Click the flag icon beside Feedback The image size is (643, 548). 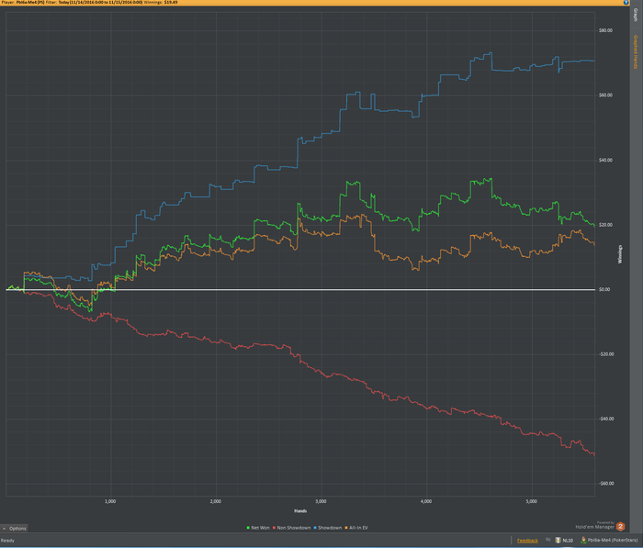pyautogui.click(x=548, y=540)
